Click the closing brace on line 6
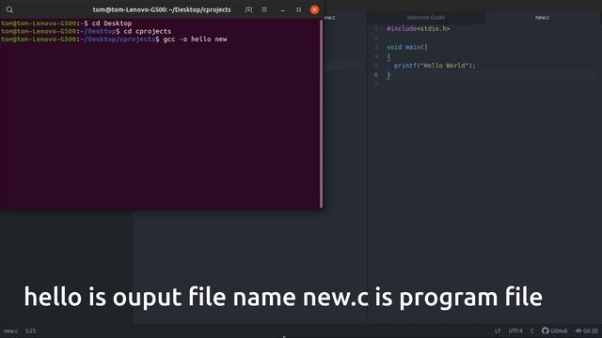Screen dimensions: 602x338 click(x=388, y=75)
